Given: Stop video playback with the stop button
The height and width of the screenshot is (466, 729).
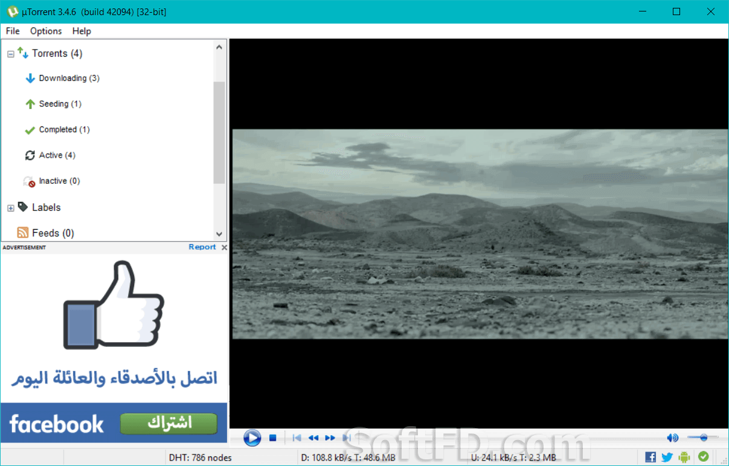Looking at the screenshot, I should (x=272, y=438).
